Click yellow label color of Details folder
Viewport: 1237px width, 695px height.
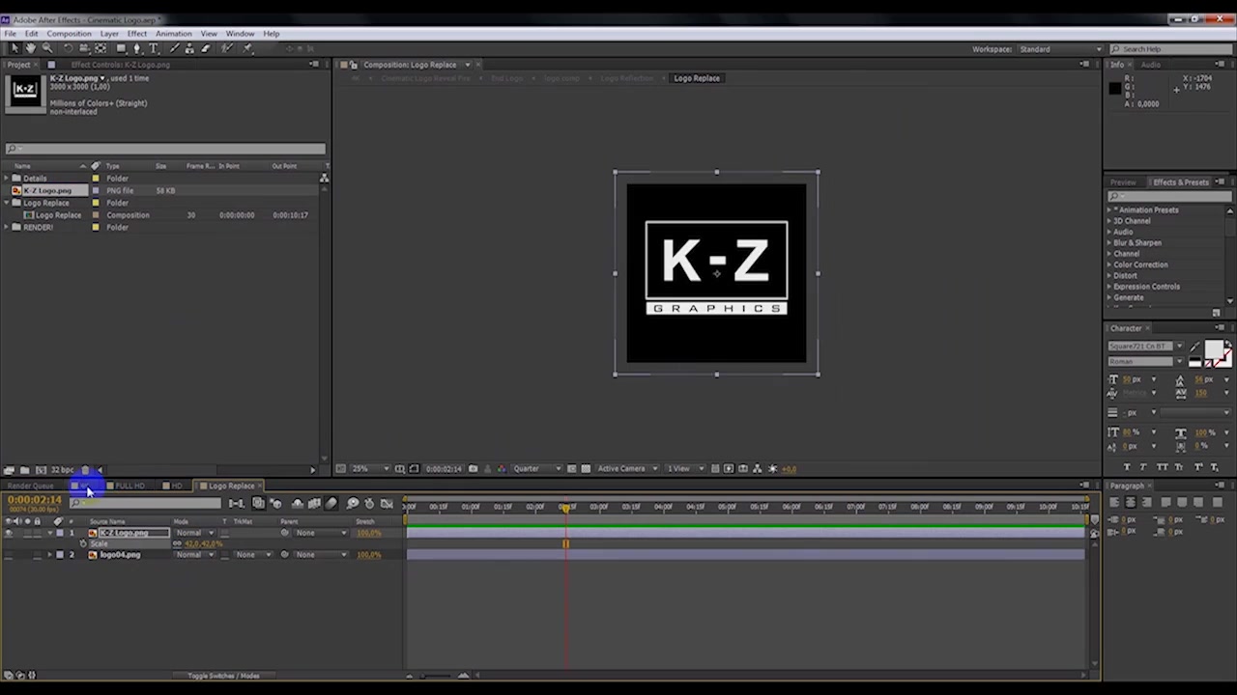(x=96, y=179)
